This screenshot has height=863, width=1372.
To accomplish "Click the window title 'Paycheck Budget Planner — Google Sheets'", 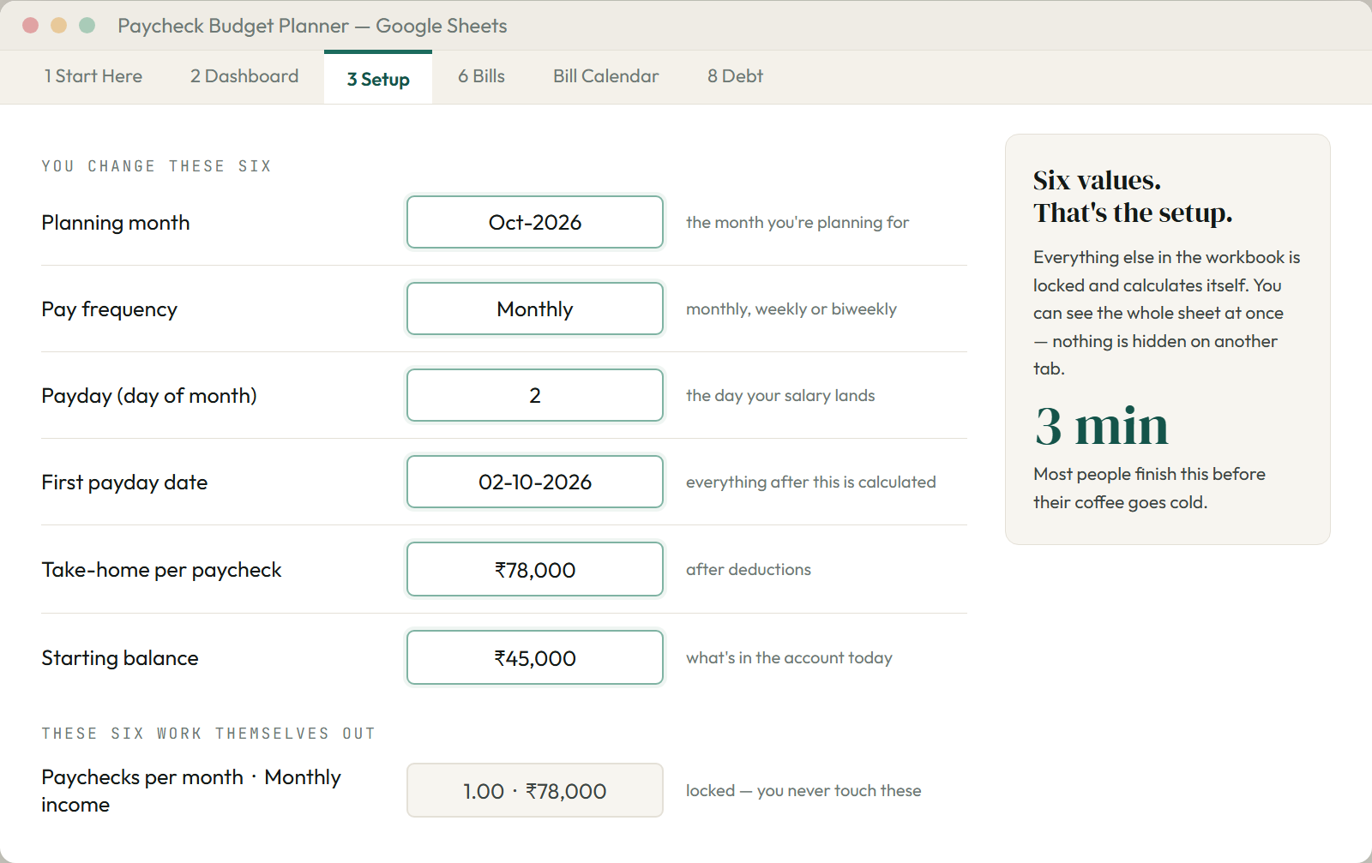I will pyautogui.click(x=312, y=26).
